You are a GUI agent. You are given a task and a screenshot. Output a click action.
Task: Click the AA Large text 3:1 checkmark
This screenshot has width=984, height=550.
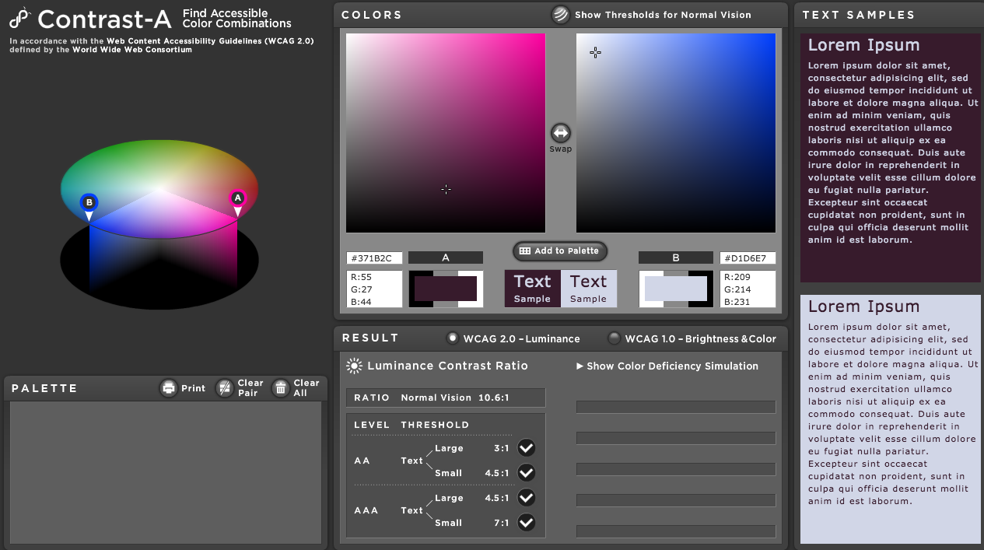point(527,448)
